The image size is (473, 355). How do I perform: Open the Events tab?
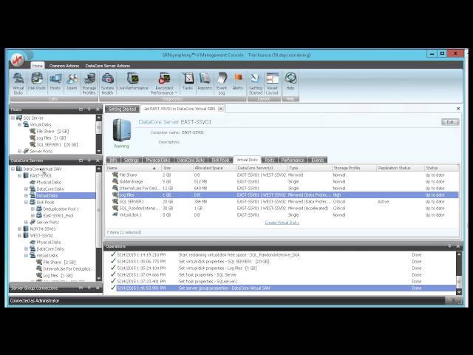point(317,160)
